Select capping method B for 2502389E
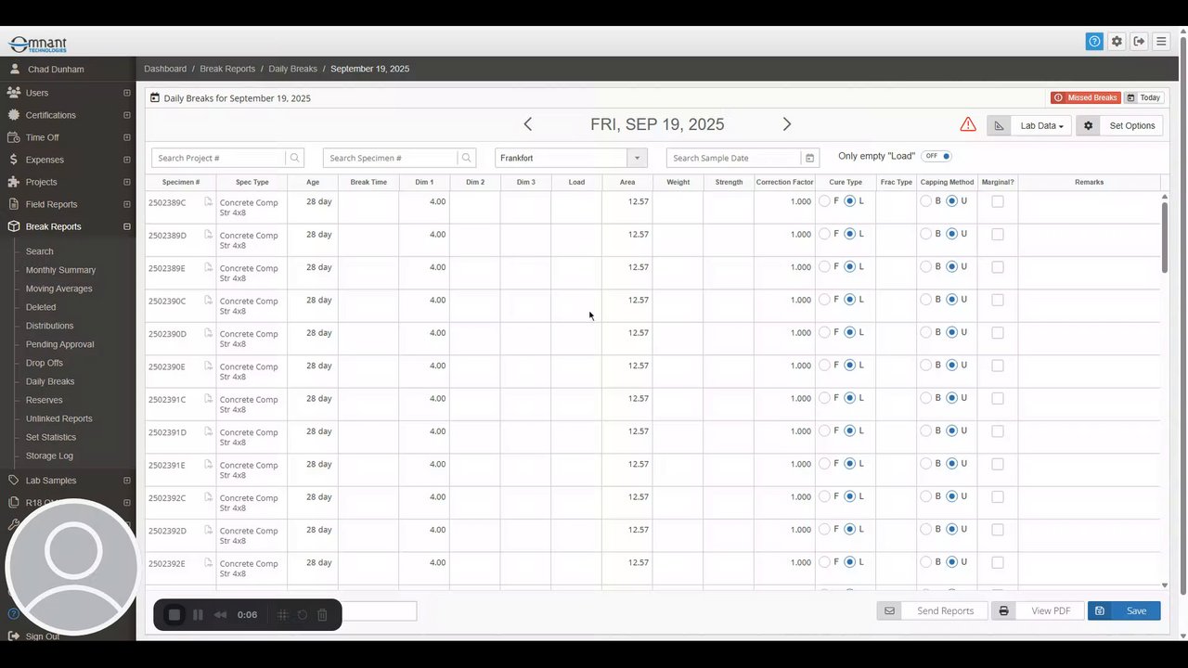This screenshot has height=668, width=1188. pos(925,267)
